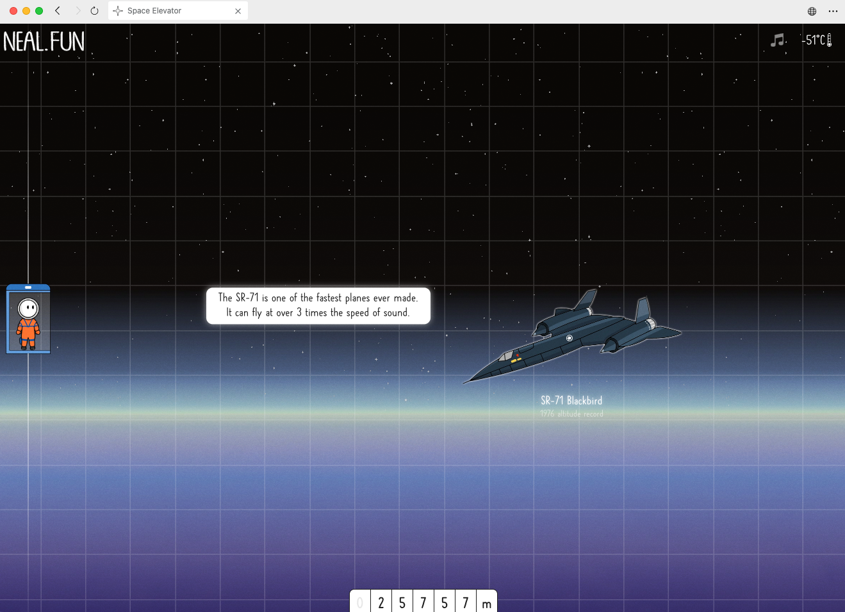The height and width of the screenshot is (612, 845).
Task: Click the astronaut in the elevator car
Action: (x=28, y=324)
